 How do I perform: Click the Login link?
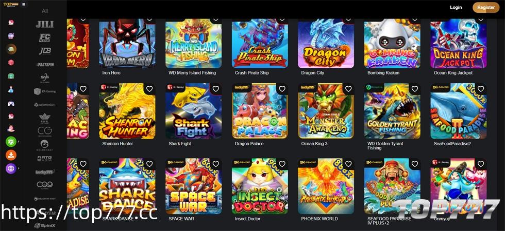[x=456, y=7]
